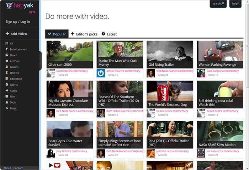This screenshot has width=249, height=170.
Task: Click the grid icon next to All
Action: (x=7, y=43)
